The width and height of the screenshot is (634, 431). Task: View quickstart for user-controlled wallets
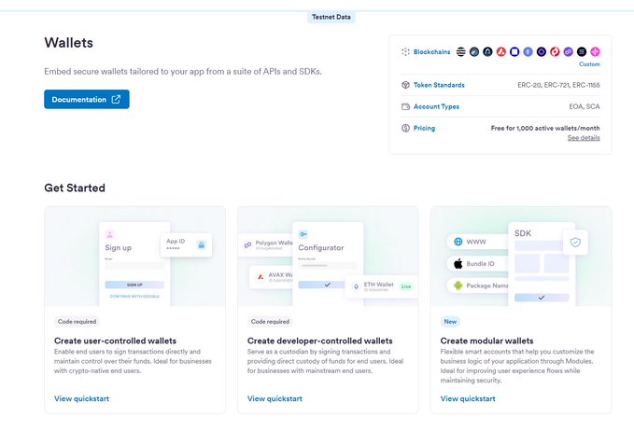click(x=81, y=398)
